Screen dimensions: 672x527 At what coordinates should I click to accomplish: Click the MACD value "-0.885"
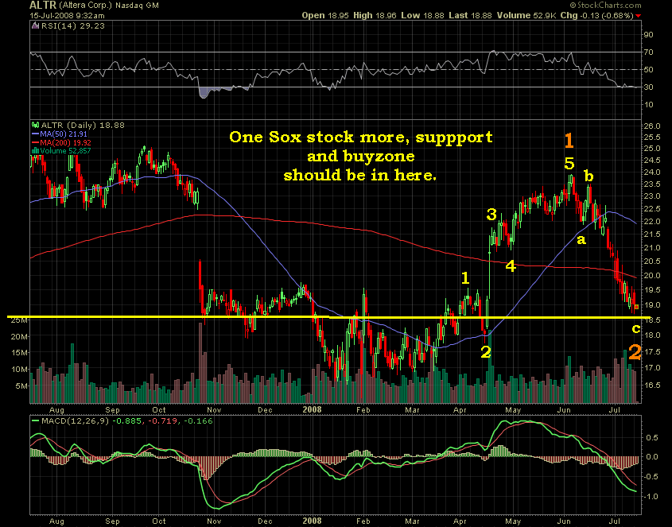tap(127, 420)
